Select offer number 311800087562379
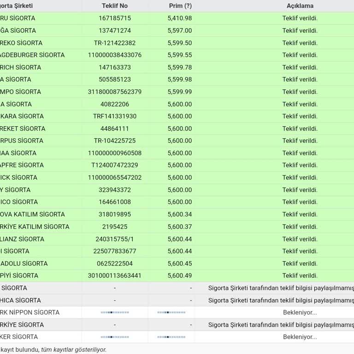Screen dimensions: 354x354 pyautogui.click(x=115, y=92)
